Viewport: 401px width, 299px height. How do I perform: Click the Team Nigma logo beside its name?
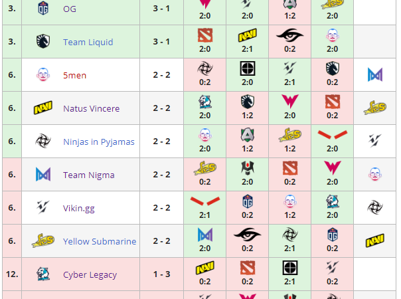[x=43, y=174]
